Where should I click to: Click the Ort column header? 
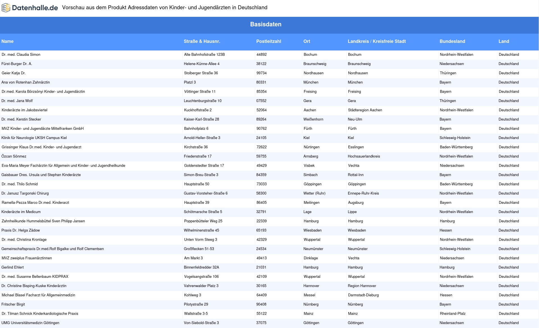(307, 41)
